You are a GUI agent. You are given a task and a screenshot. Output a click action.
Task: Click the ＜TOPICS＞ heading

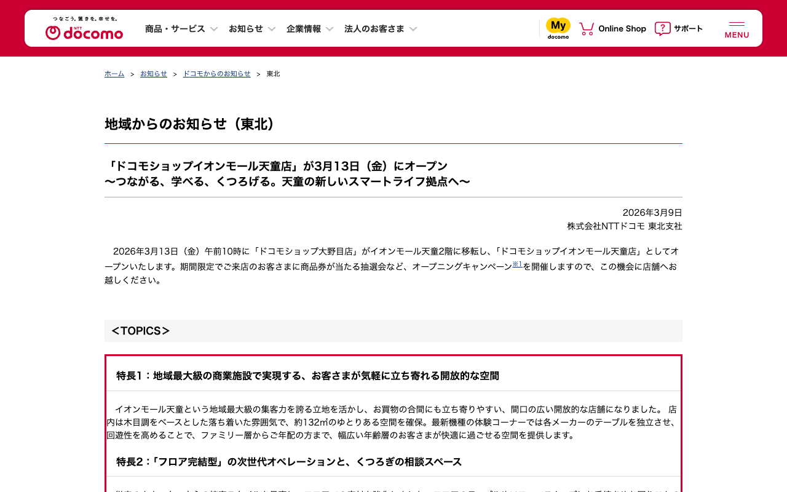coord(140,331)
